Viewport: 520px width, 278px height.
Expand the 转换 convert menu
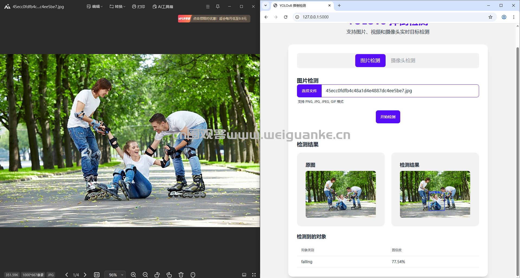117,6
